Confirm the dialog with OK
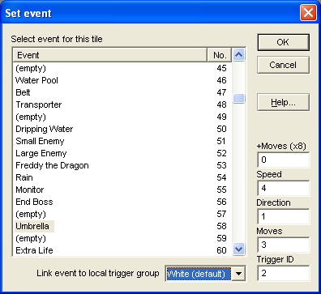Screen dimensions: 321x294 (x=283, y=42)
